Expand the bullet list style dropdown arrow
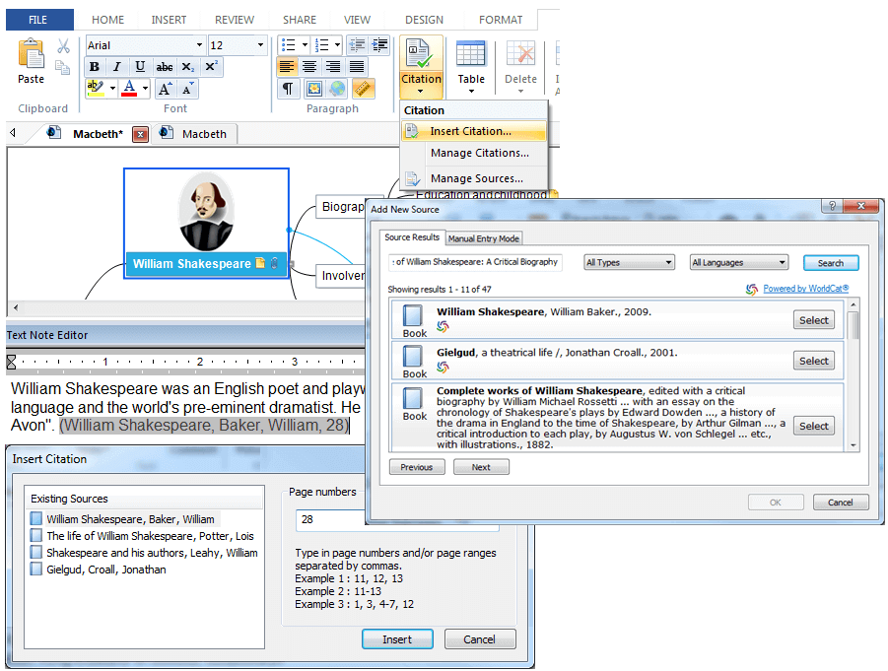 (x=305, y=44)
